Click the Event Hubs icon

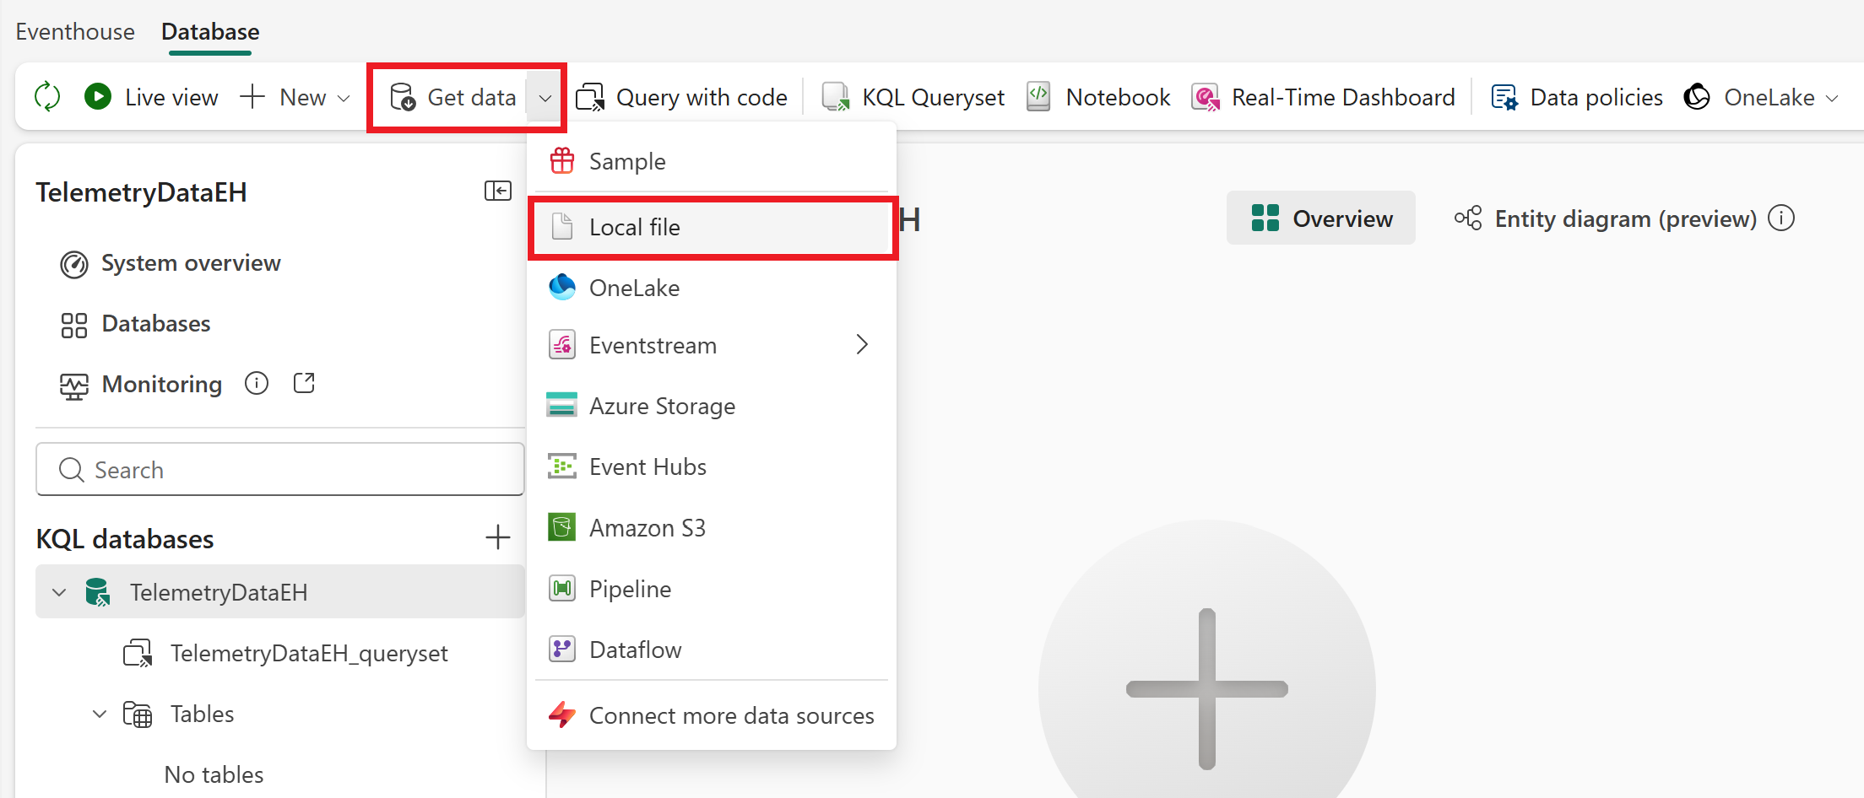coord(562,466)
